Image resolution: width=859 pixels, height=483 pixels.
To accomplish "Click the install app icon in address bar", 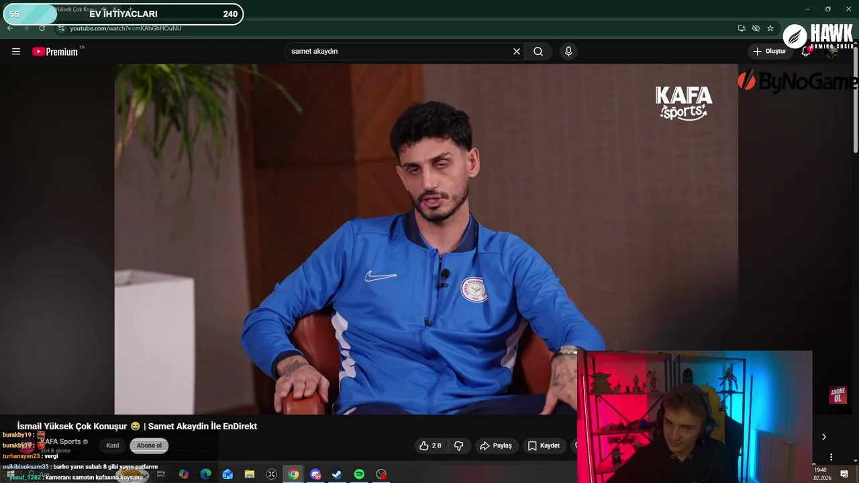I will coord(742,28).
